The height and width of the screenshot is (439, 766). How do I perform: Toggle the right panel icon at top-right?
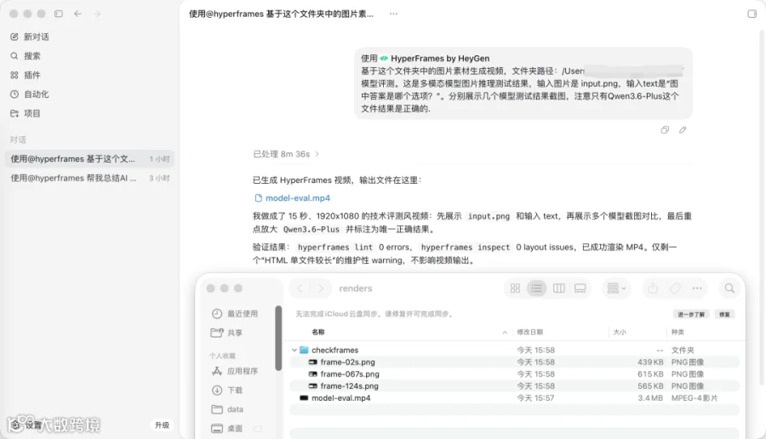tap(752, 14)
